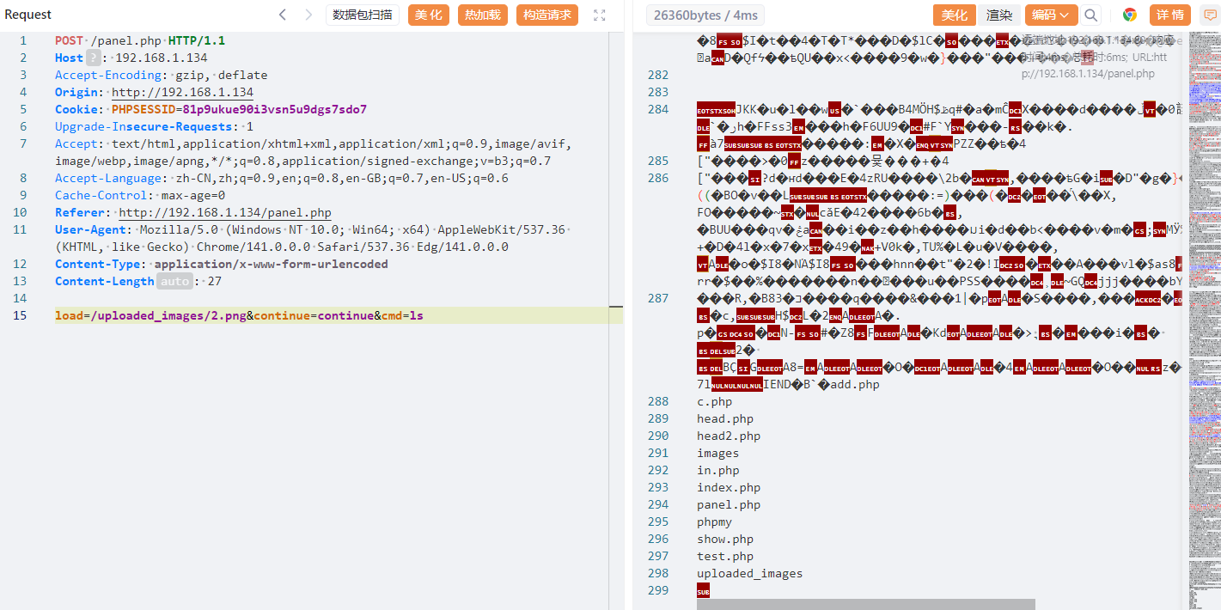
Task: Open the 编码 encoding dropdown
Action: (1051, 15)
